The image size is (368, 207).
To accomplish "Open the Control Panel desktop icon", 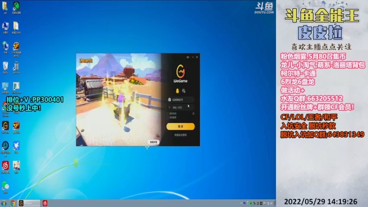I will pos(5,88).
